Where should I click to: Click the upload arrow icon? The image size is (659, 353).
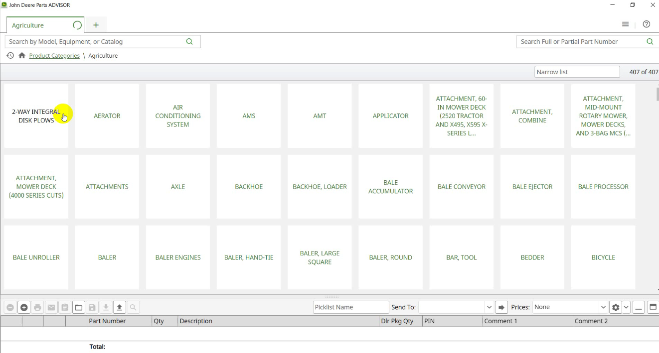[x=120, y=307]
